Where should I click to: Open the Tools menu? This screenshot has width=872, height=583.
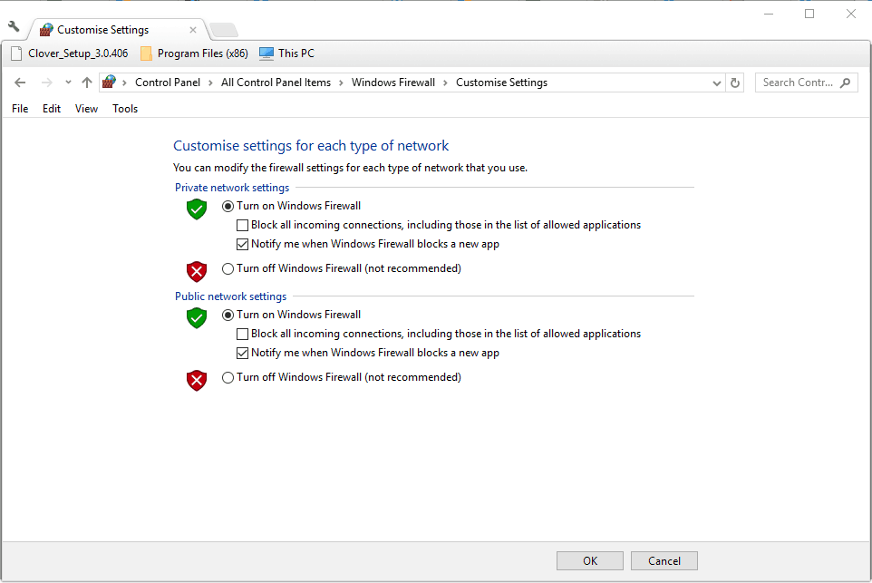[x=124, y=108]
